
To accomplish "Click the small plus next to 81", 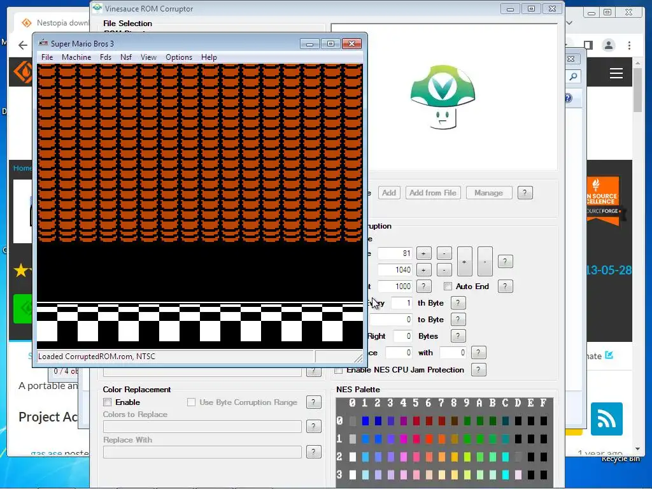I will point(423,253).
